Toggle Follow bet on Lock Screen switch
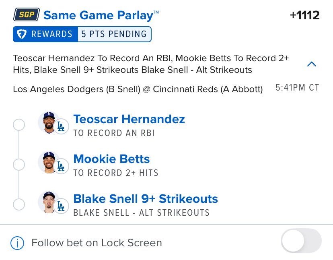Image resolution: width=333 pixels, height=260 pixels. [x=301, y=241]
